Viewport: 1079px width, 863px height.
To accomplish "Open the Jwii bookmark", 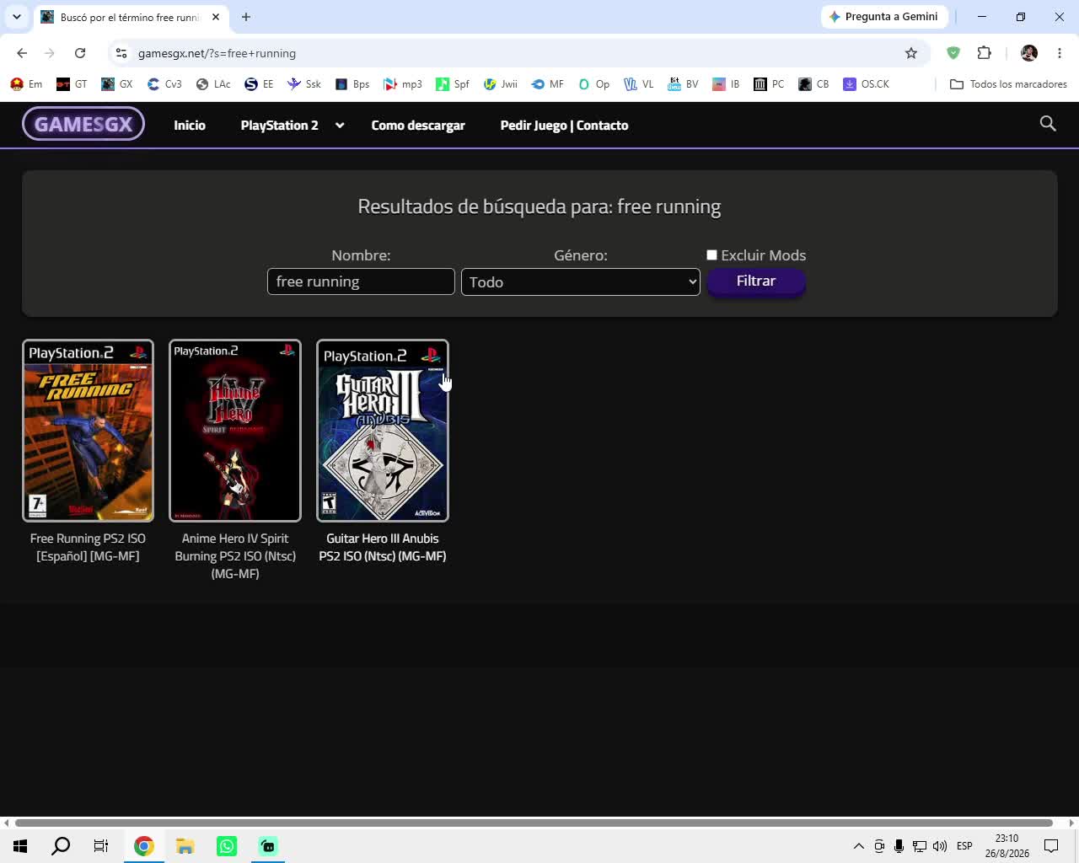I will click(501, 84).
